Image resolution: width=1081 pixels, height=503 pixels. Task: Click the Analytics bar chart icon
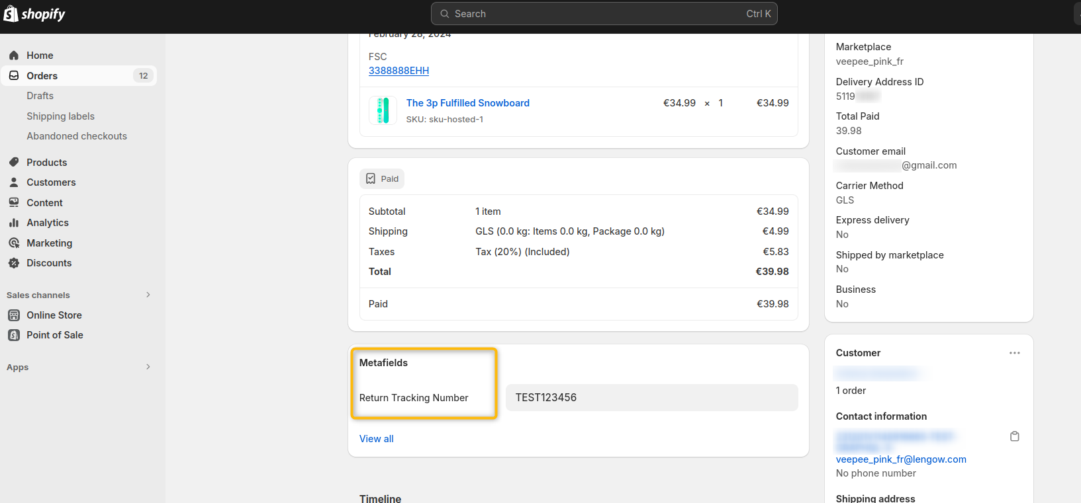(14, 223)
